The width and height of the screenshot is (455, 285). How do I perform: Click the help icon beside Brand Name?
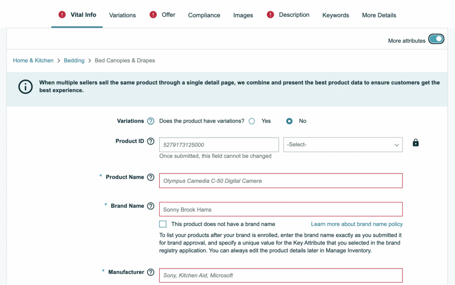(x=151, y=206)
